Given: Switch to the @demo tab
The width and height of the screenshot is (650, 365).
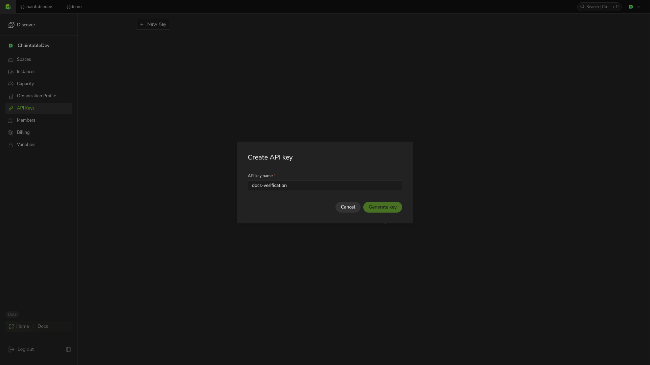Looking at the screenshot, I should (x=85, y=7).
